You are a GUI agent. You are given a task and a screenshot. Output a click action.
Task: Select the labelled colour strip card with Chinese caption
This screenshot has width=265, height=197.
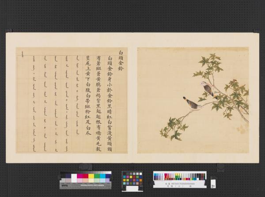point(180,179)
